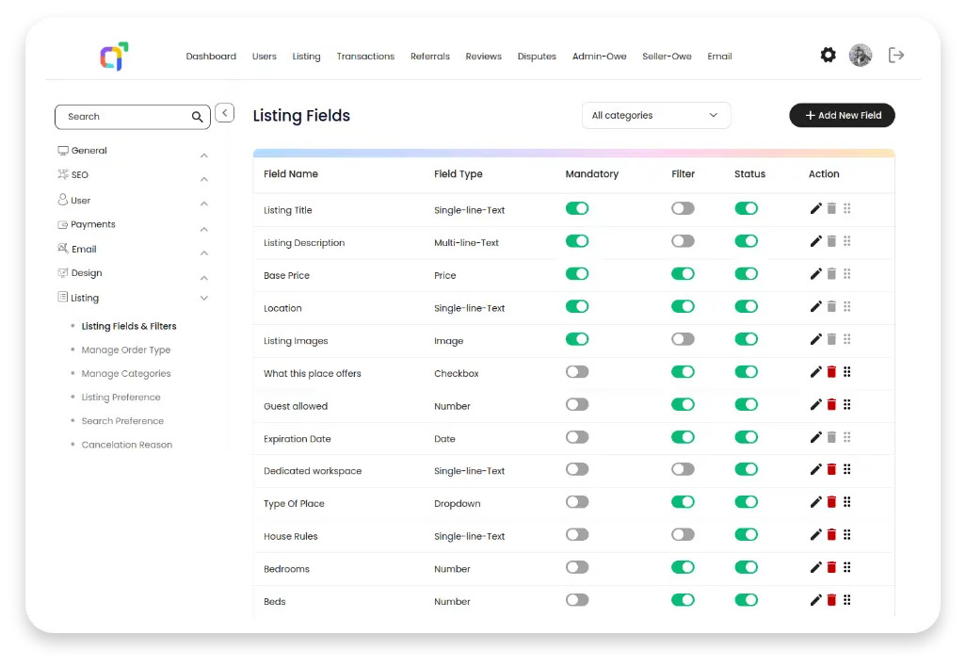Enable Mandatory for What this place offers
This screenshot has width=966, height=667.
click(577, 372)
